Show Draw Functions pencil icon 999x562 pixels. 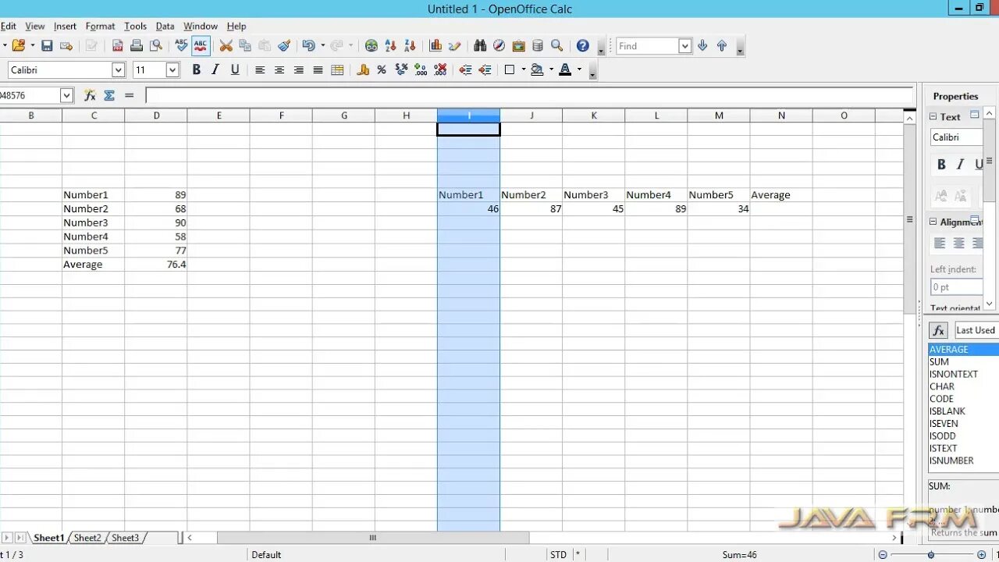[x=455, y=46]
